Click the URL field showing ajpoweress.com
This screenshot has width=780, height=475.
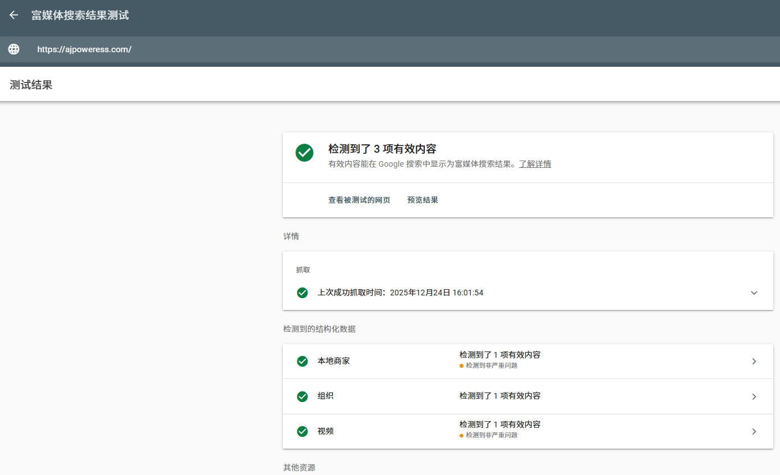(84, 49)
